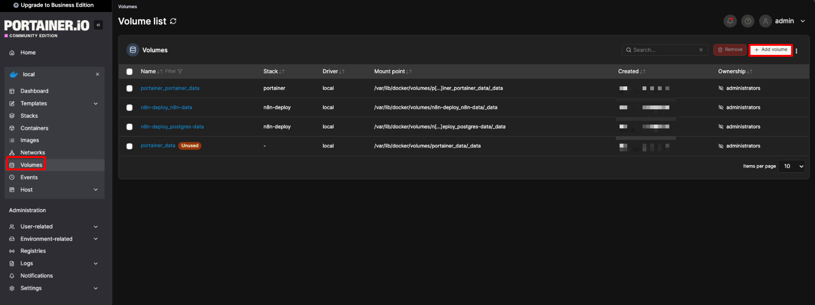Expand the Templates sidebar chevron
815x305 pixels.
[x=96, y=104]
